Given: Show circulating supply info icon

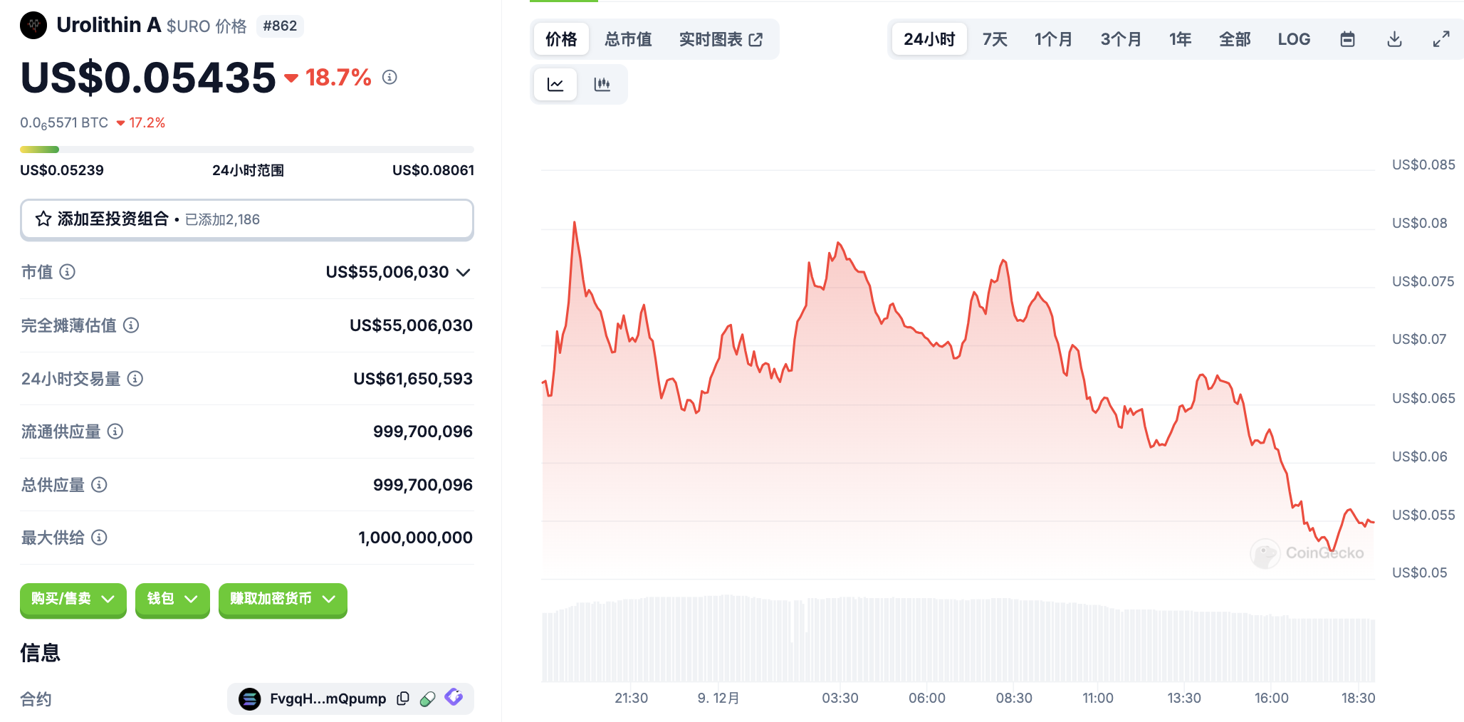Looking at the screenshot, I should [x=115, y=431].
